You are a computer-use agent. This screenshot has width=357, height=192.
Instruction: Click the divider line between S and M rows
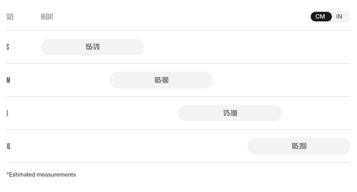click(178, 63)
